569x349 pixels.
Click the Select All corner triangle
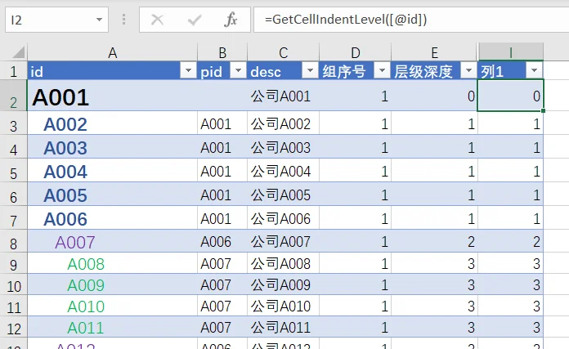tap(18, 51)
